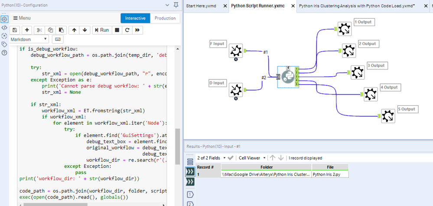Pin the Configuration panel
Image resolution: width=433 pixels, height=206 pixels.
(x=176, y=5)
